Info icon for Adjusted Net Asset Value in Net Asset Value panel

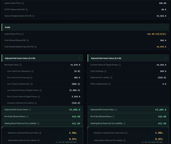point(30,110)
